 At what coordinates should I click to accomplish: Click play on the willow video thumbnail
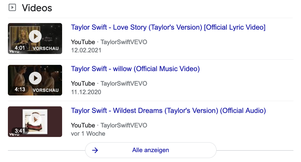(35, 78)
